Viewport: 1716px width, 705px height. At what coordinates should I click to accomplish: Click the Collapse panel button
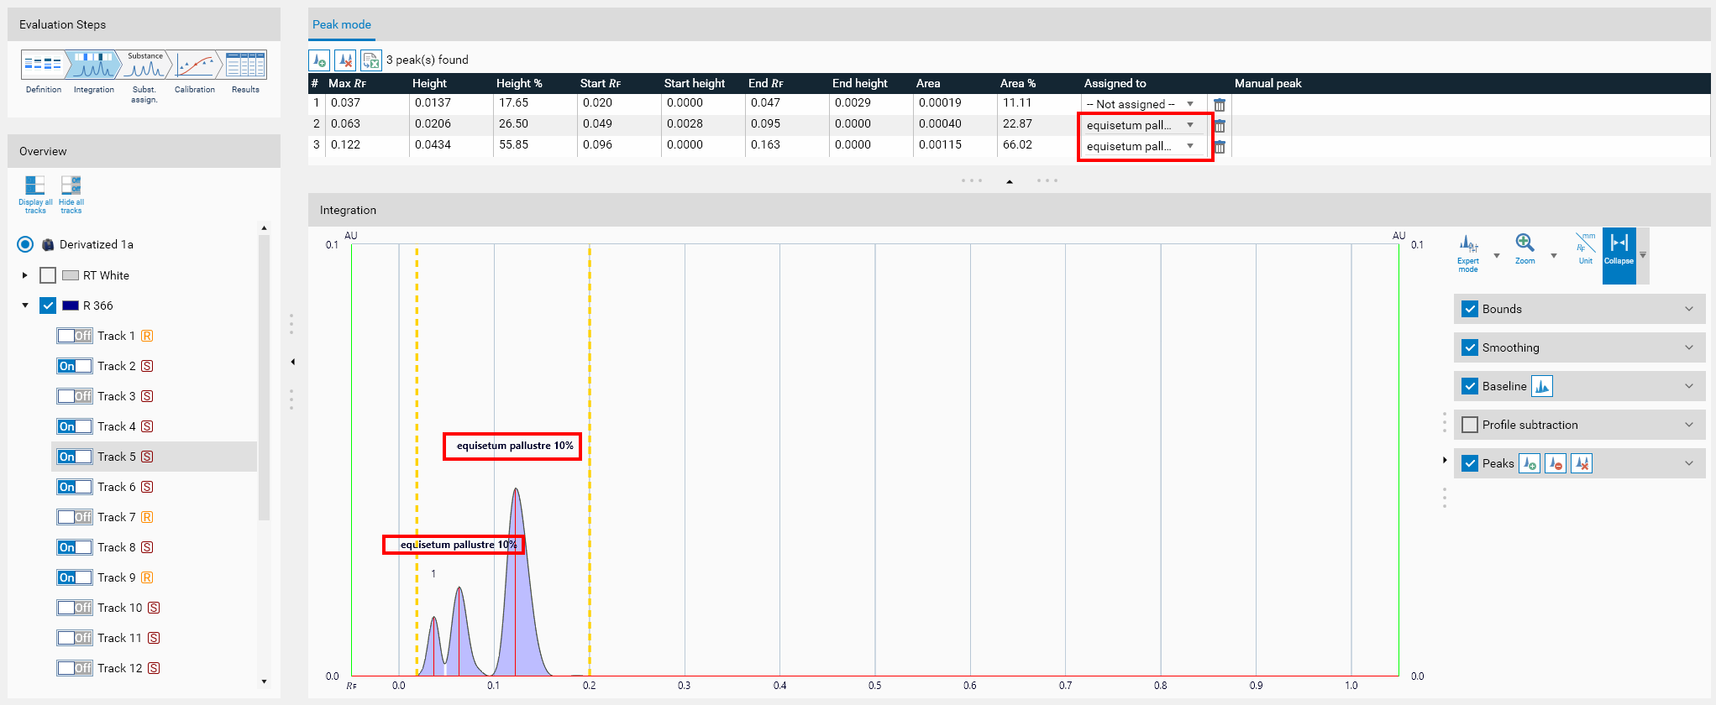[x=1619, y=249]
